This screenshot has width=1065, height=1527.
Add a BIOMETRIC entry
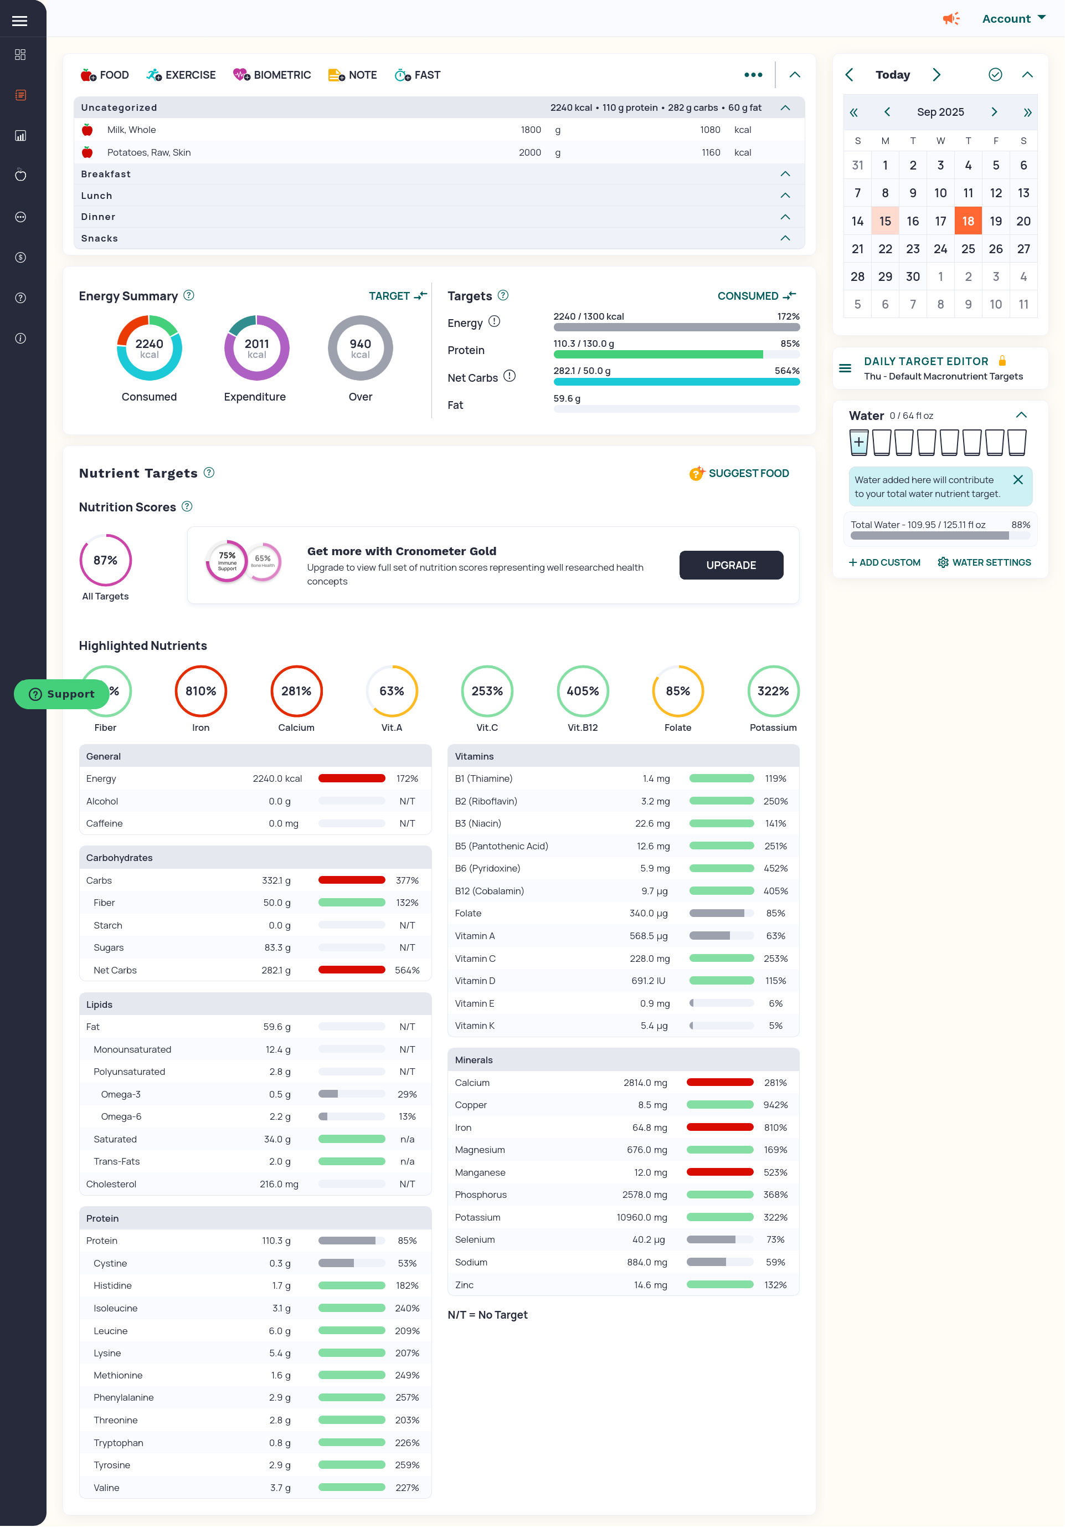(x=272, y=75)
